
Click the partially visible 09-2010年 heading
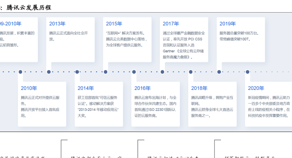tap(11, 24)
